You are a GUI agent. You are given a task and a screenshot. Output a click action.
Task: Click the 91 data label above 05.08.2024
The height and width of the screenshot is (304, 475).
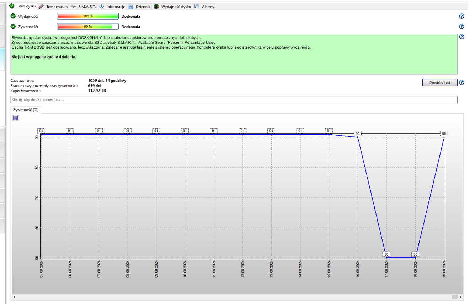tap(41, 131)
